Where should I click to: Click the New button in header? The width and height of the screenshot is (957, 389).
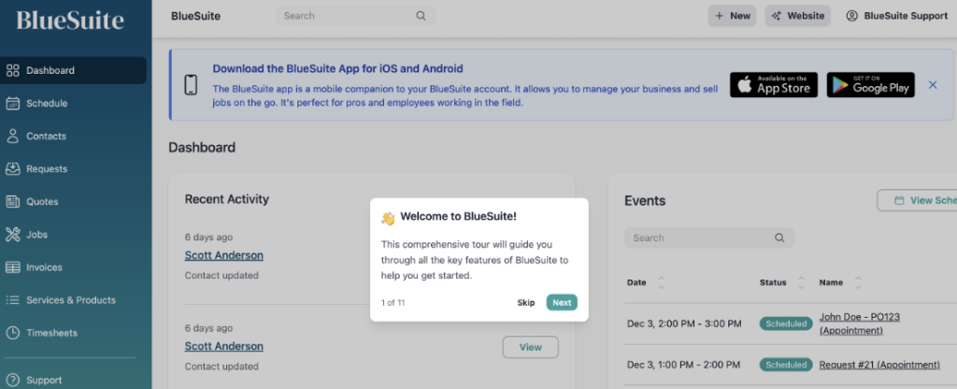click(733, 16)
